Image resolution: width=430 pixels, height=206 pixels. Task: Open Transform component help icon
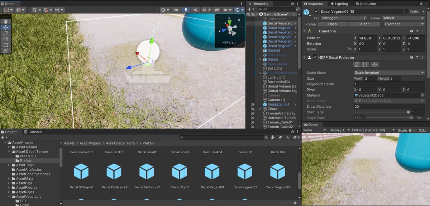click(412, 31)
